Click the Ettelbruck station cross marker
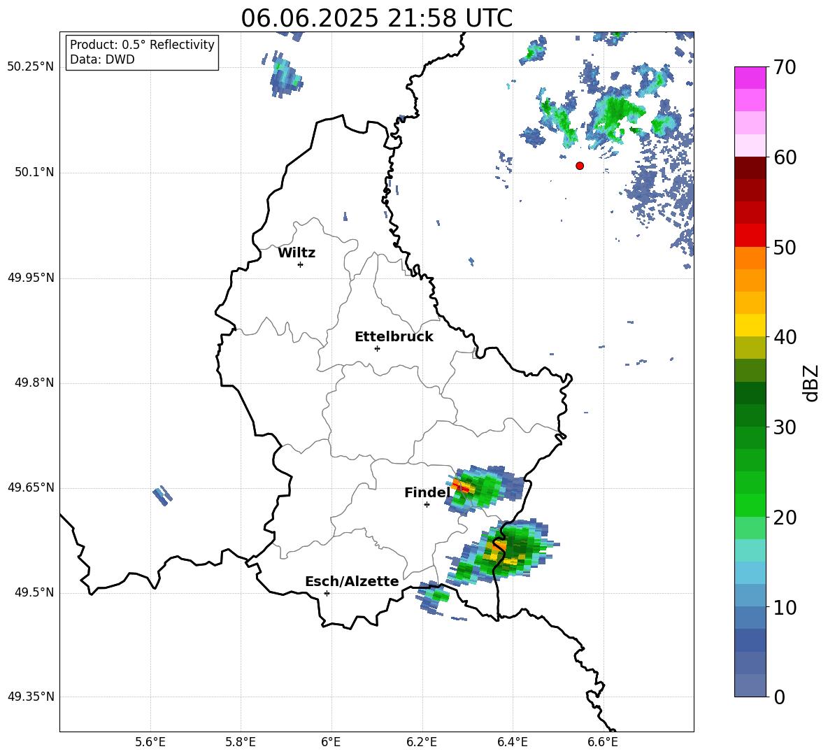Screen dimensions: 828x756 point(377,348)
